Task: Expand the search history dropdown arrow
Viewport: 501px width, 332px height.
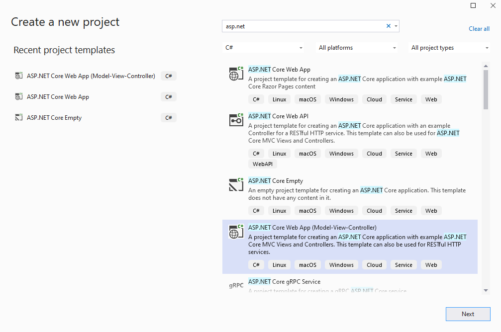Action: (x=395, y=25)
